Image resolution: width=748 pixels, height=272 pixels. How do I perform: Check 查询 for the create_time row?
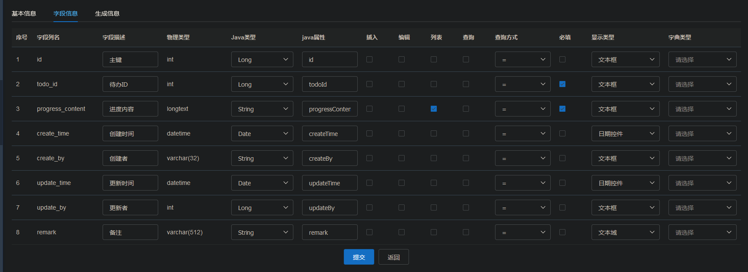(x=465, y=133)
